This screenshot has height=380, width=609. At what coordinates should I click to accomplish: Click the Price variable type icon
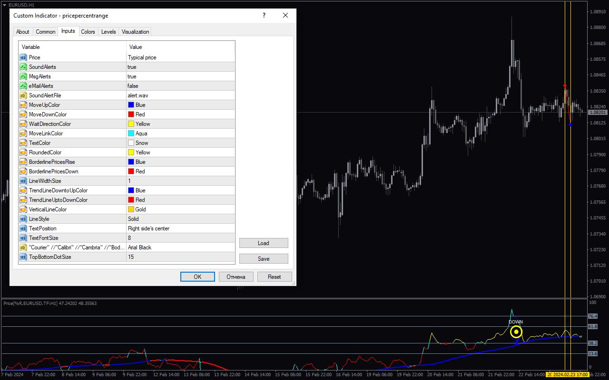point(23,57)
